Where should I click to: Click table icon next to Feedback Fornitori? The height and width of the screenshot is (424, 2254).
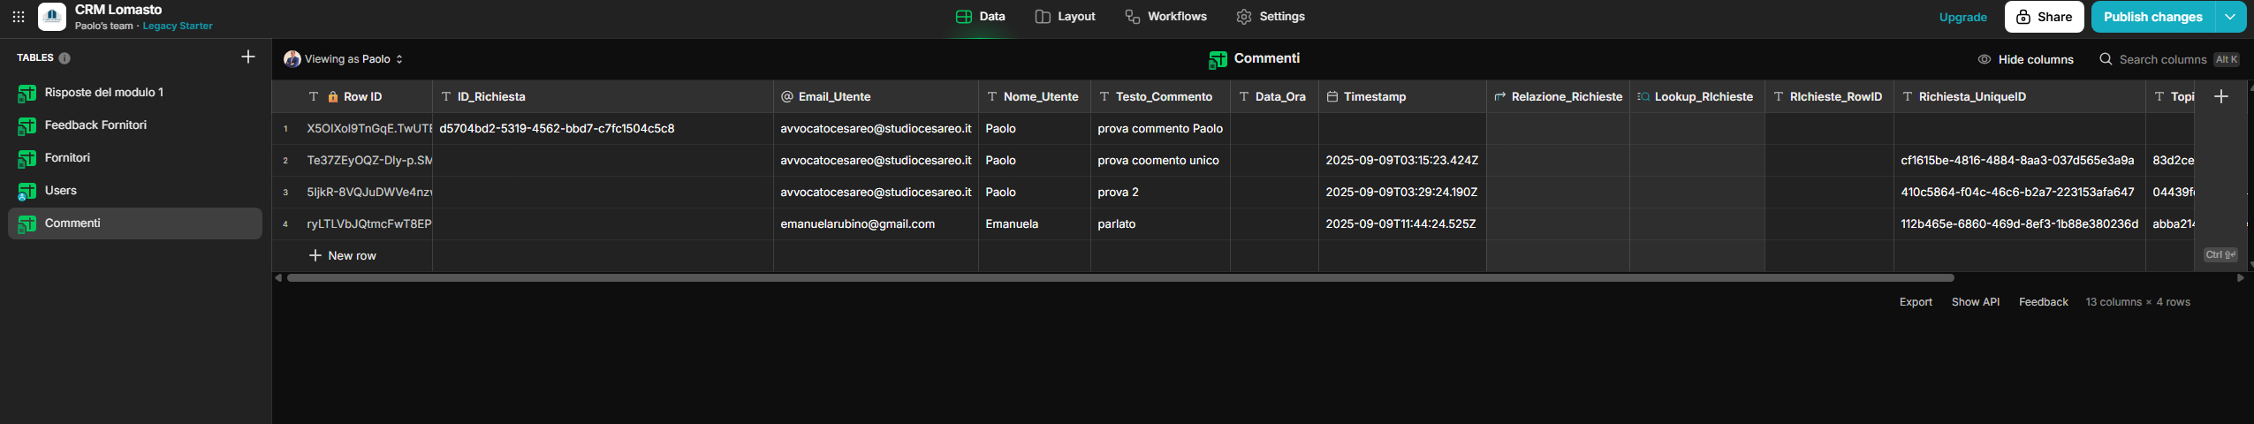(x=27, y=125)
